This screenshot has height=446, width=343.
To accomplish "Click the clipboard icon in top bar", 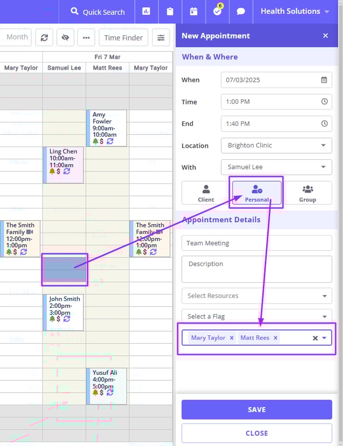I will (170, 11).
